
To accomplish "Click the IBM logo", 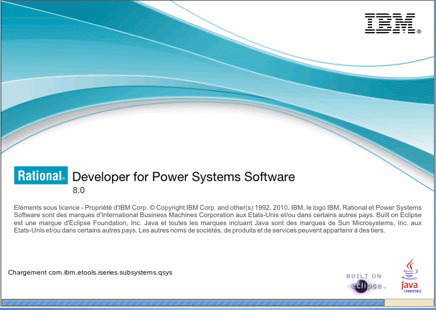I will pyautogui.click(x=393, y=23).
